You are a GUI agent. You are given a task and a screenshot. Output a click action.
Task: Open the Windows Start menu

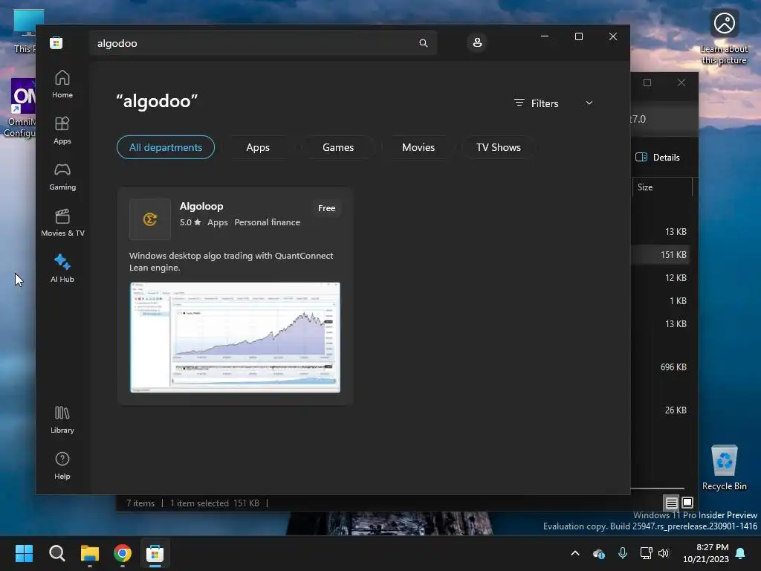[24, 553]
